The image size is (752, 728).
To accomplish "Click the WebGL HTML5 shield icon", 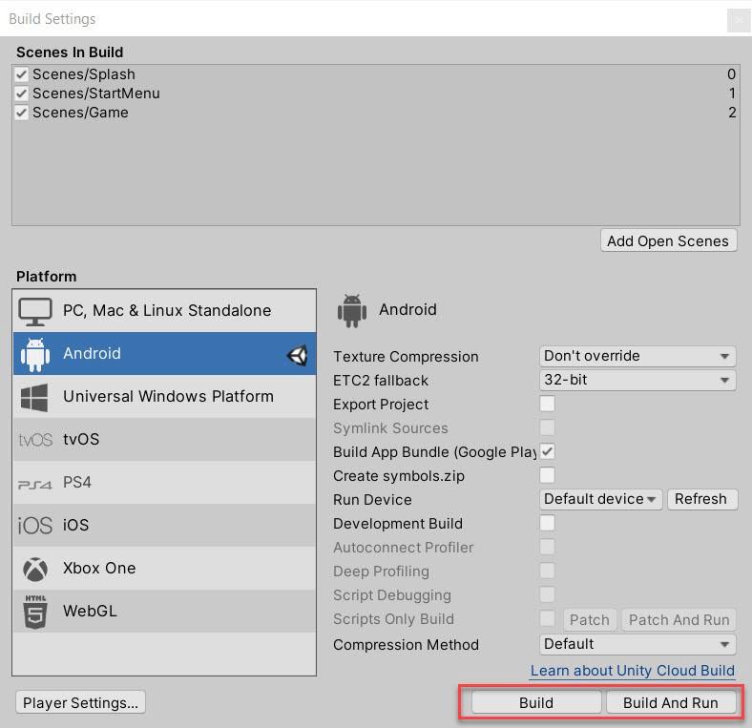I will pos(35,612).
